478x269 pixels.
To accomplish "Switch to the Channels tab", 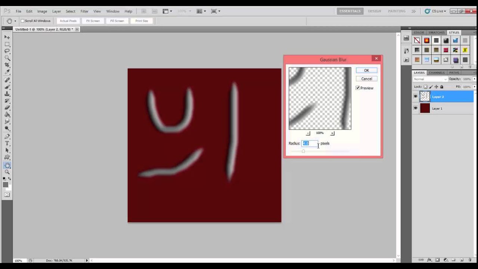I will [x=437, y=73].
